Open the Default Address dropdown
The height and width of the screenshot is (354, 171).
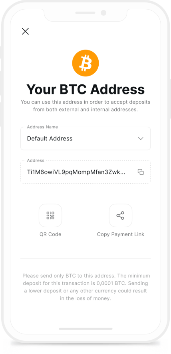coord(85,138)
